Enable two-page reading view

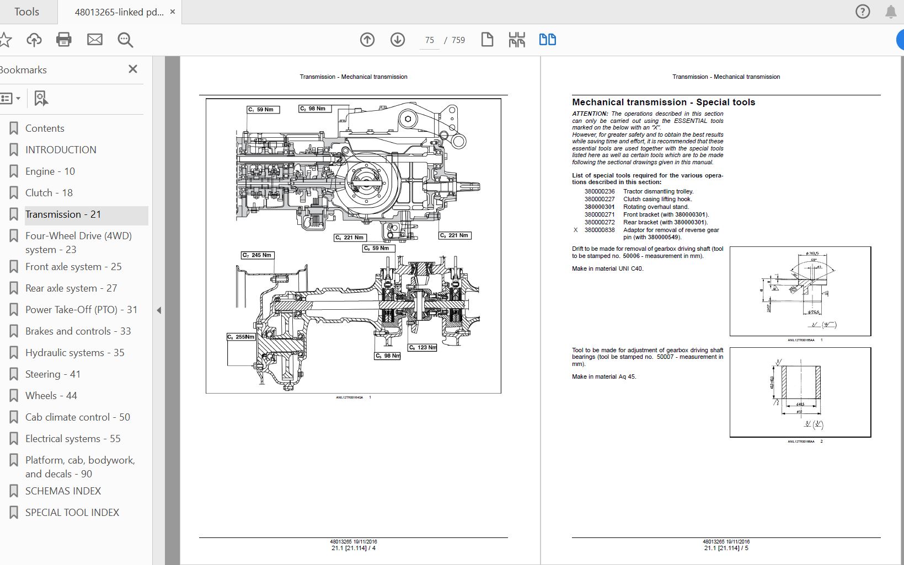547,39
